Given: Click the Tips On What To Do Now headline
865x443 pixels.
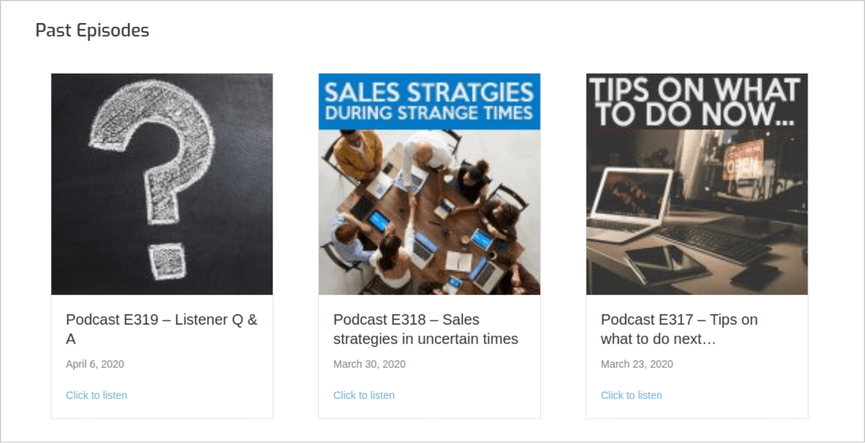Looking at the screenshot, I should 695,102.
